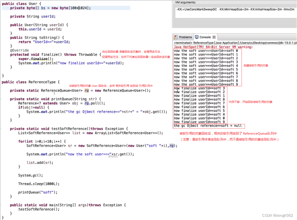Click the 'List<SoftReference<User>> list' declaration line
The width and height of the screenshot is (297, 220).
coord(90,133)
